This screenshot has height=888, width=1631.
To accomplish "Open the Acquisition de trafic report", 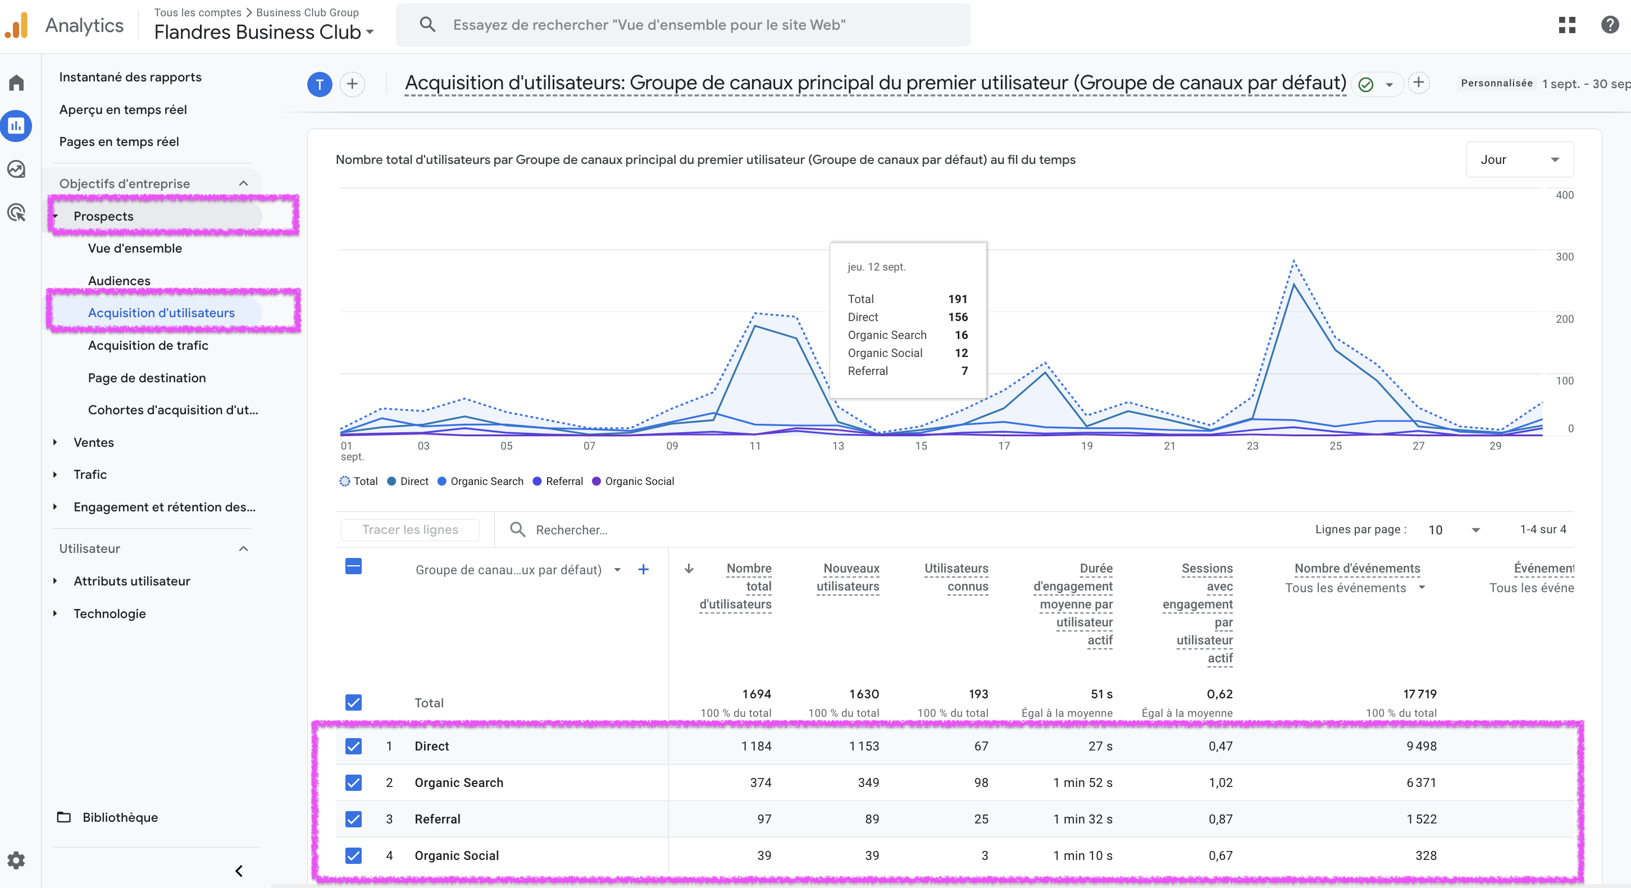I will (148, 345).
